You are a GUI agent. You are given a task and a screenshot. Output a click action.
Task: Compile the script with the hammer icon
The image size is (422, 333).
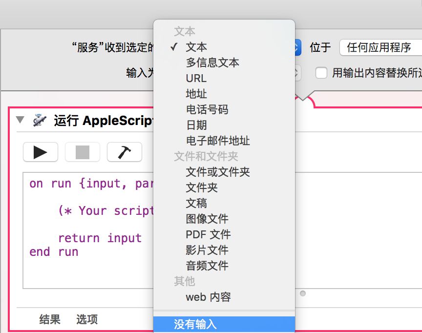[125, 152]
